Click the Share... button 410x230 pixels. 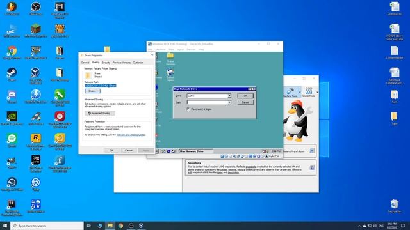tap(92, 91)
